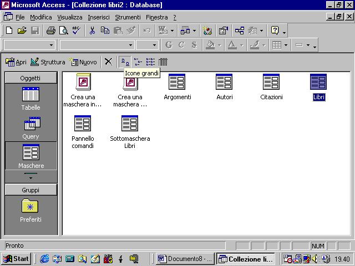Open the Visualizza menu
Image resolution: width=355 pixels, height=266 pixels.
[70, 17]
